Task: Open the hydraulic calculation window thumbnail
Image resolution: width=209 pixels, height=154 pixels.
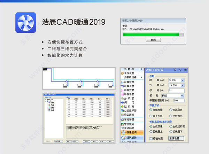Action: [x=79, y=118]
